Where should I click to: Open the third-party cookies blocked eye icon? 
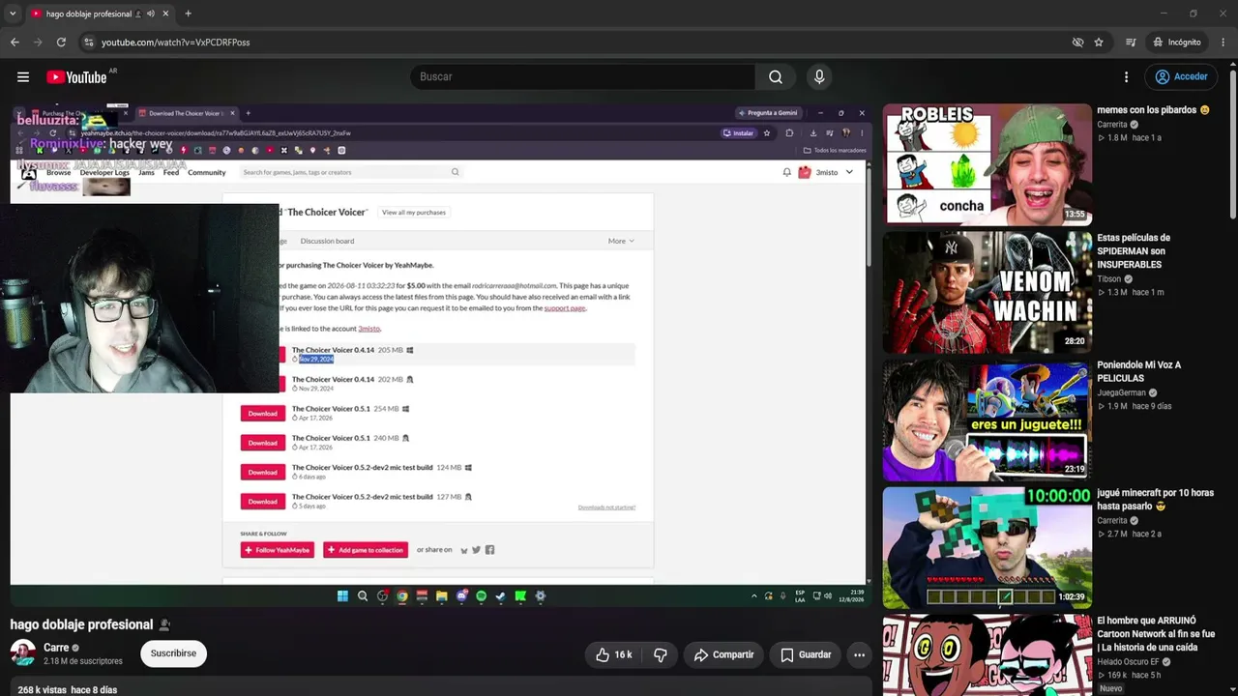[1077, 43]
